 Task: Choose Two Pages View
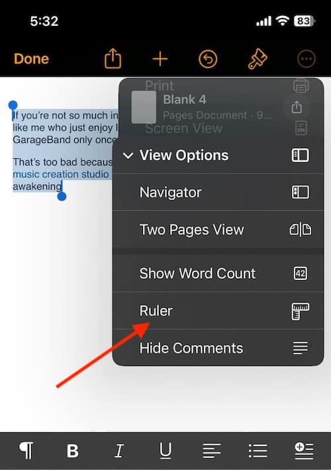[x=218, y=230]
